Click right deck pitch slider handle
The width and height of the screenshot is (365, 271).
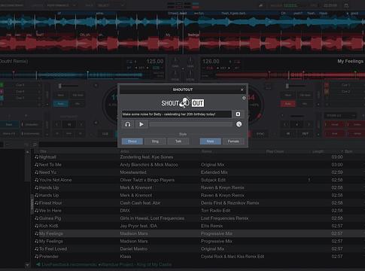[287, 87]
